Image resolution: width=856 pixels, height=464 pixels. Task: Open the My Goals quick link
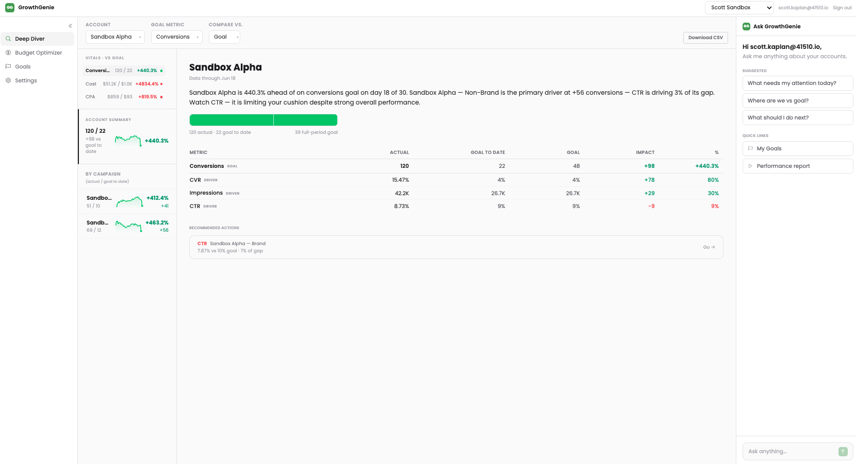click(798, 148)
